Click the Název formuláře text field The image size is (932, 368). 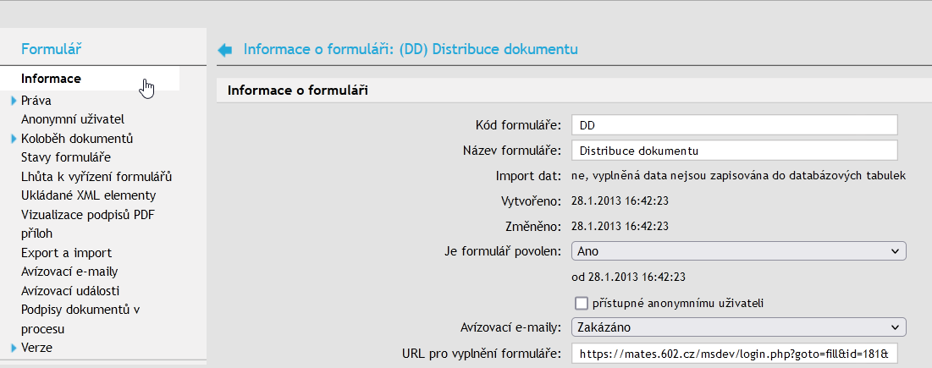point(734,151)
